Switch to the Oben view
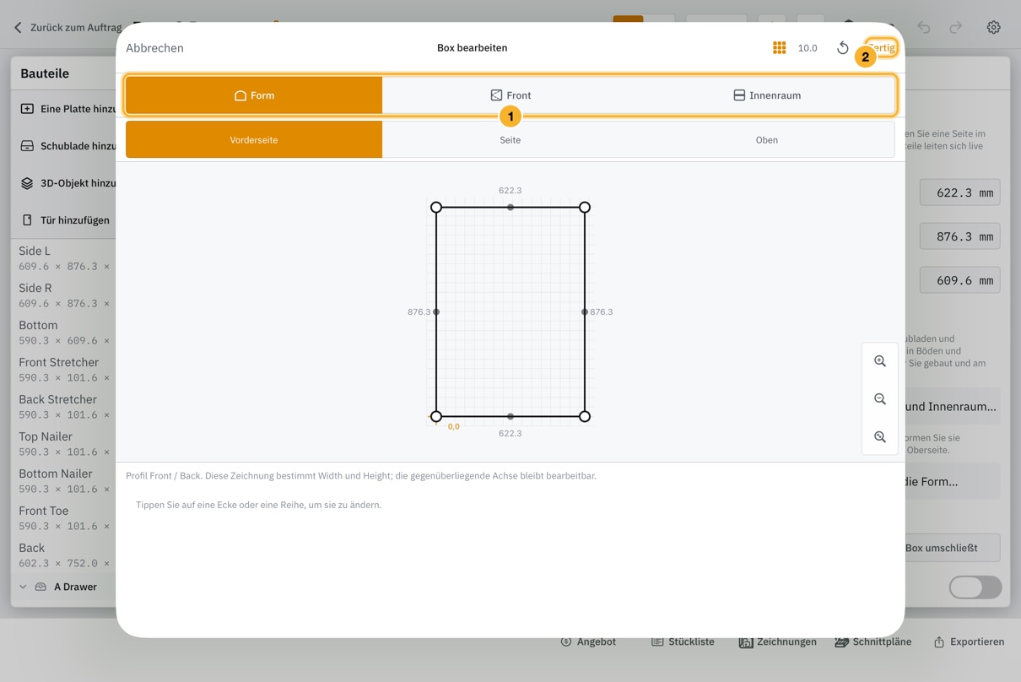This screenshot has width=1021, height=682. [x=767, y=139]
